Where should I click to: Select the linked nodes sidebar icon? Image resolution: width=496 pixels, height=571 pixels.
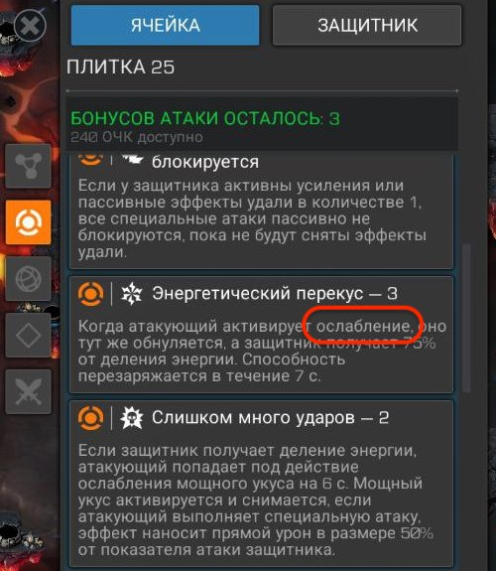(x=29, y=166)
